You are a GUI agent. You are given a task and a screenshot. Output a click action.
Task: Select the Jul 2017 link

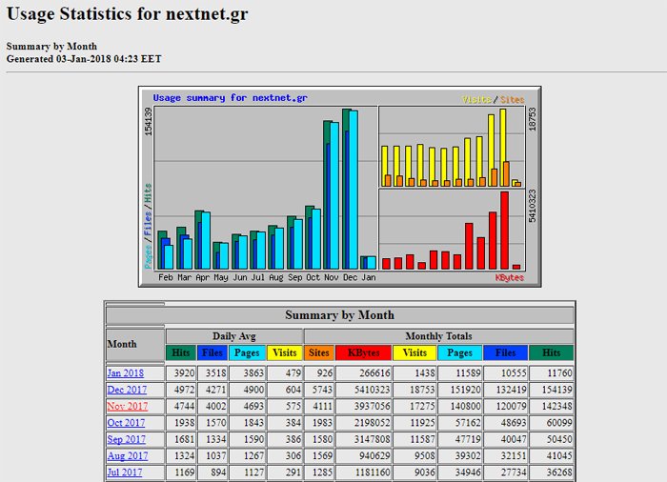pos(125,473)
